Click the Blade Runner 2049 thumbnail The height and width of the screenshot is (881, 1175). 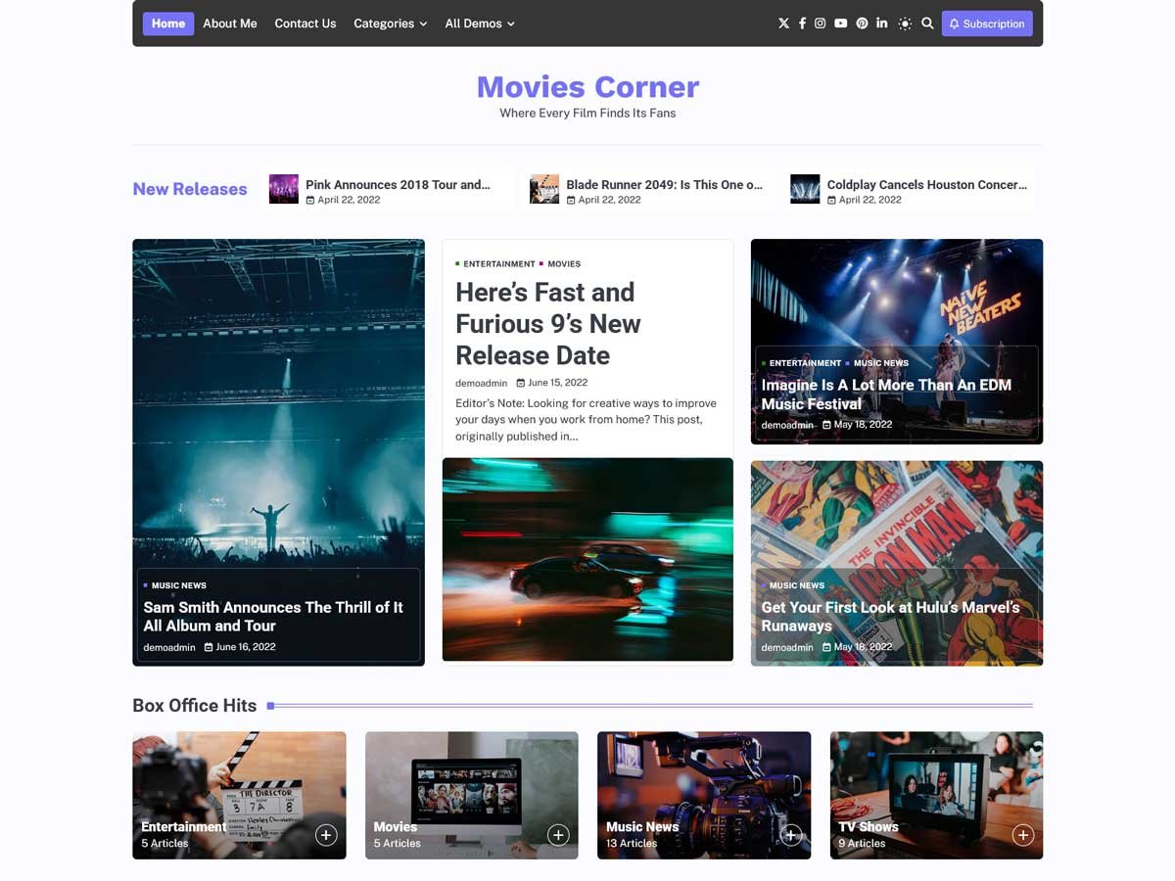pyautogui.click(x=544, y=189)
